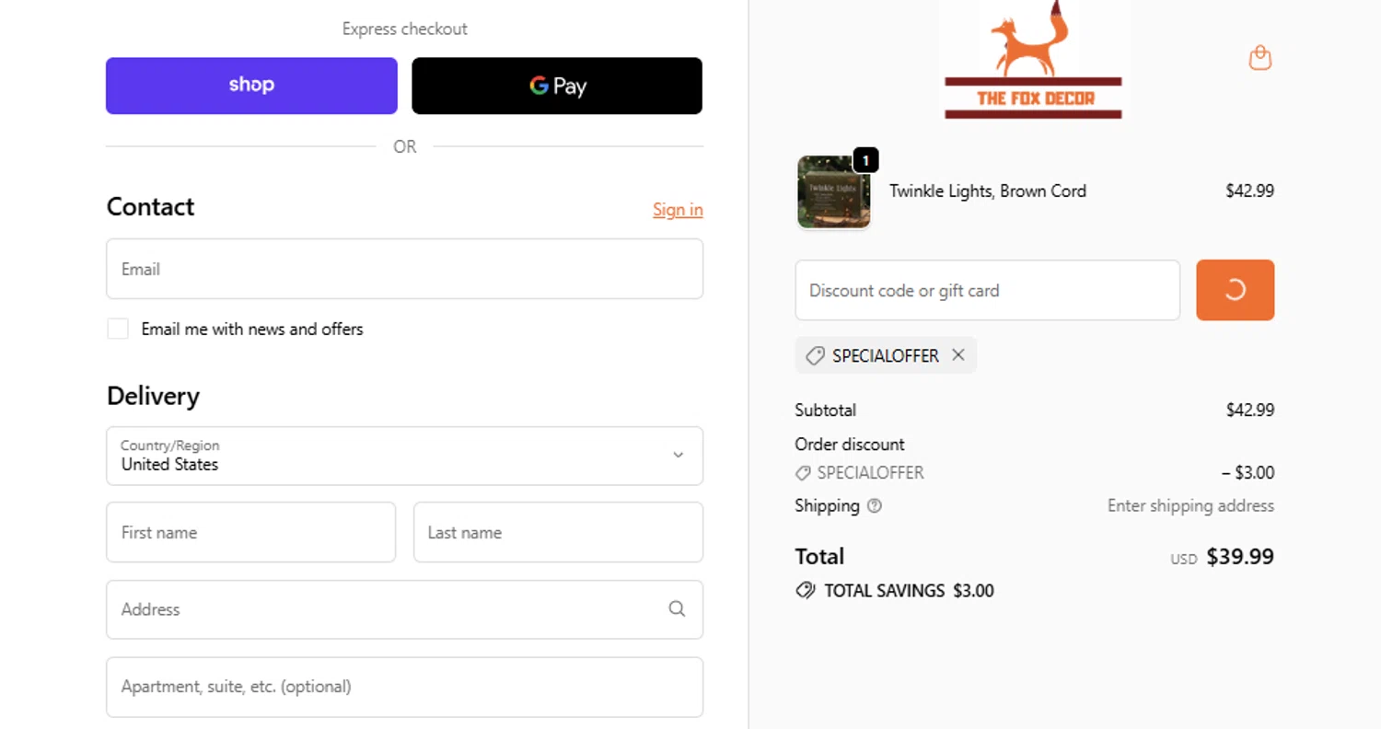Click the Enter shipping address text

click(x=1190, y=505)
